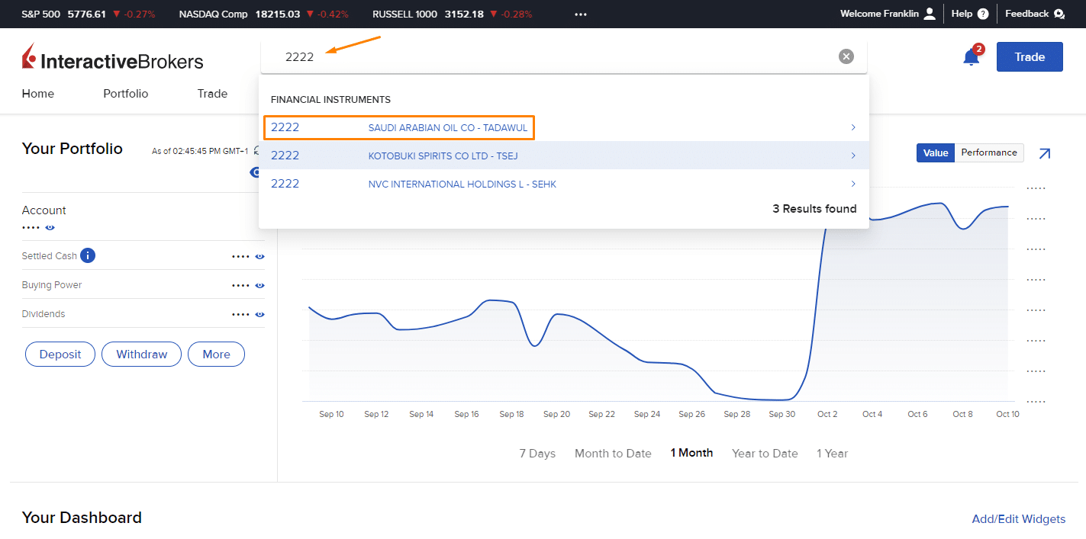This screenshot has width=1086, height=539.
Task: Click the 'Your Portfolio' heading
Action: 73,149
